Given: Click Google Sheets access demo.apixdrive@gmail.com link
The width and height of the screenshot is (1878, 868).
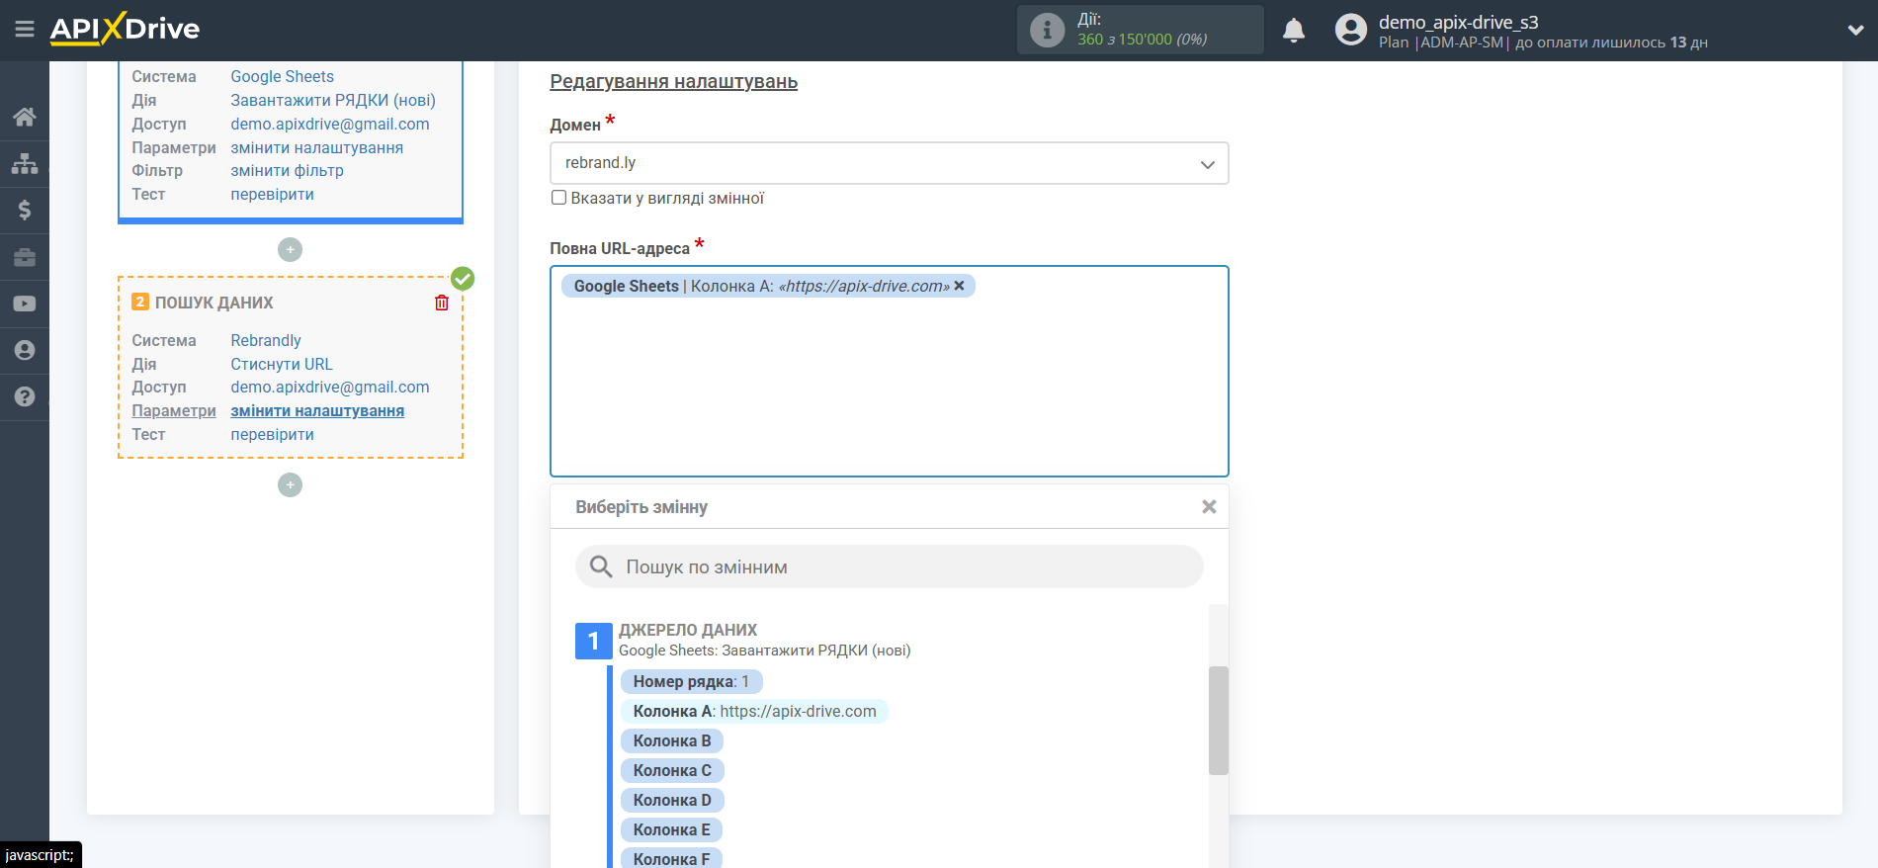Looking at the screenshot, I should pyautogui.click(x=330, y=124).
